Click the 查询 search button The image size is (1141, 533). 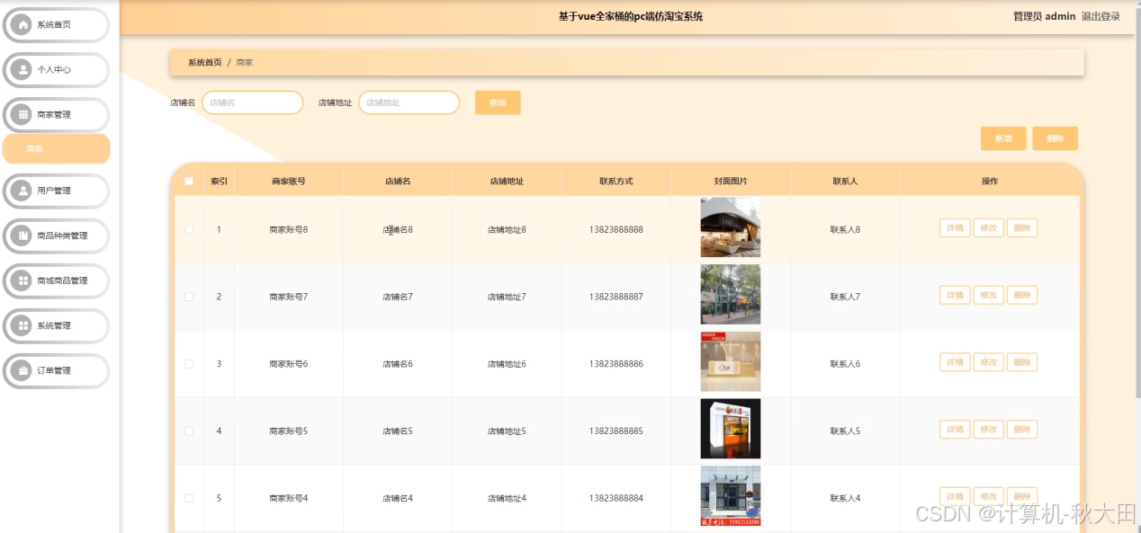498,102
